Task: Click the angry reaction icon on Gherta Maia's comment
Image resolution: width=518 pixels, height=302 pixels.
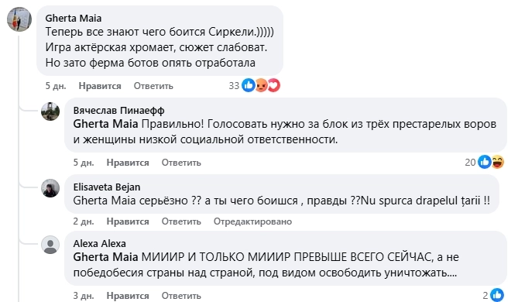Action: click(261, 86)
